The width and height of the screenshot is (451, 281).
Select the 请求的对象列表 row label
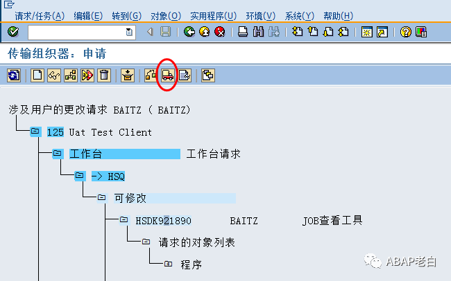[x=197, y=242]
